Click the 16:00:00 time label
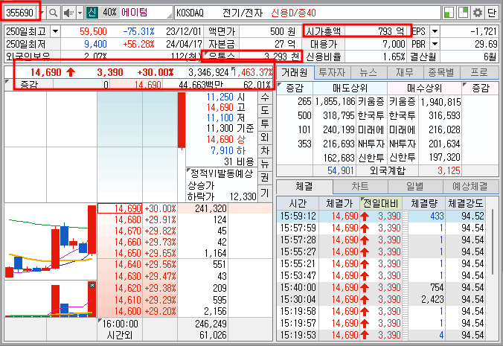The image size is (503, 346). click(x=120, y=324)
